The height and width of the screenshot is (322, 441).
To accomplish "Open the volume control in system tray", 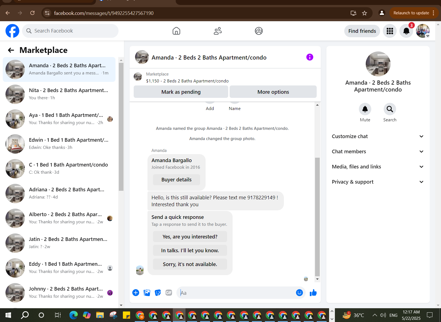I will click(383, 315).
